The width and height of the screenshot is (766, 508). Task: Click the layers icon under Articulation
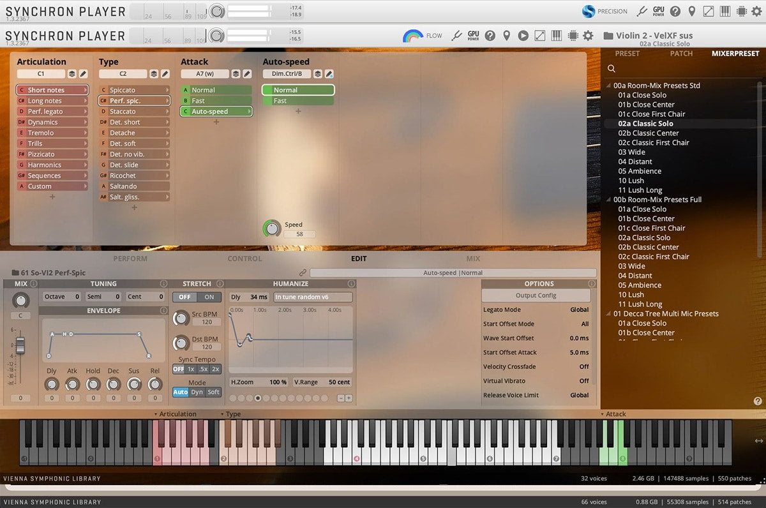click(72, 74)
